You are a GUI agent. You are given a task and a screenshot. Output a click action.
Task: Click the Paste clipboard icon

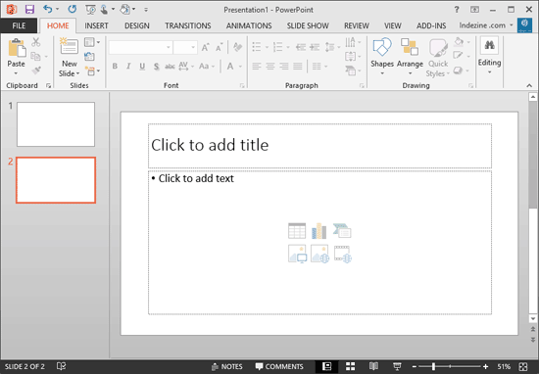(x=17, y=48)
